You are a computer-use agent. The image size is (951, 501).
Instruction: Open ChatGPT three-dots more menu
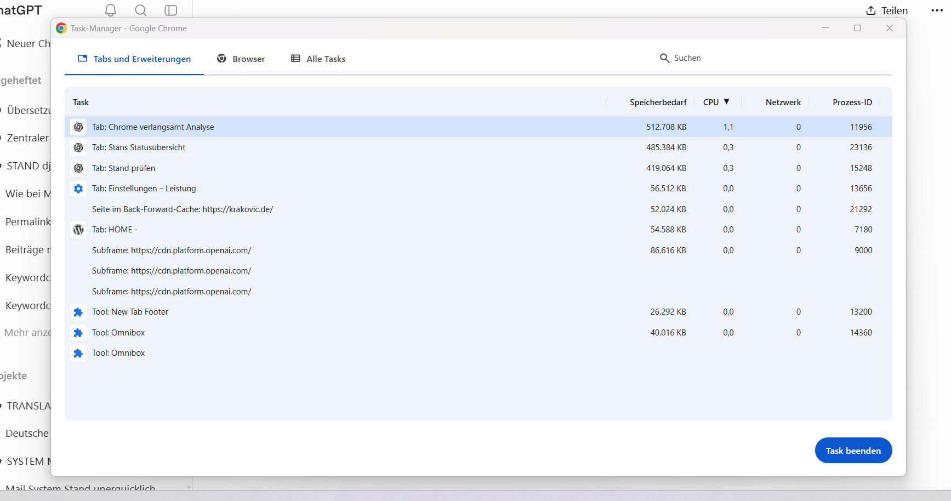point(937,10)
